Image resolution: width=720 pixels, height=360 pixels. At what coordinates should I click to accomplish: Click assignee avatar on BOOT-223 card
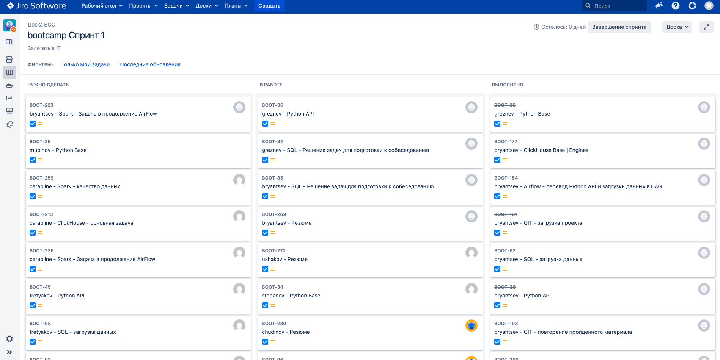coord(239,107)
